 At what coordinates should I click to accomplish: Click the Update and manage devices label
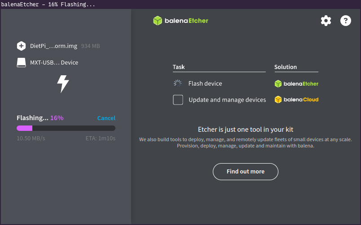click(x=227, y=100)
